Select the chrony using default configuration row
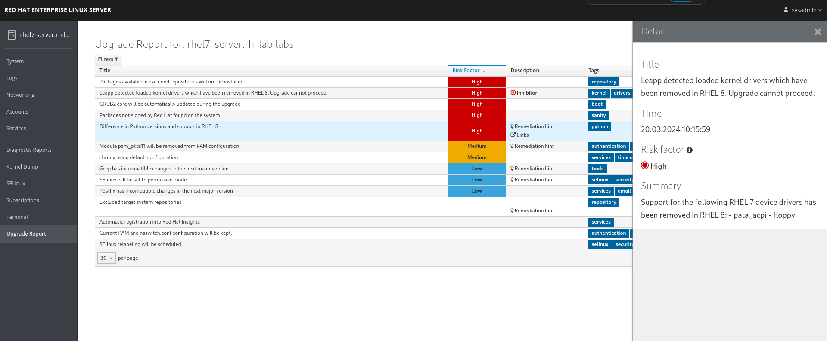The height and width of the screenshot is (341, 827). tap(139, 157)
